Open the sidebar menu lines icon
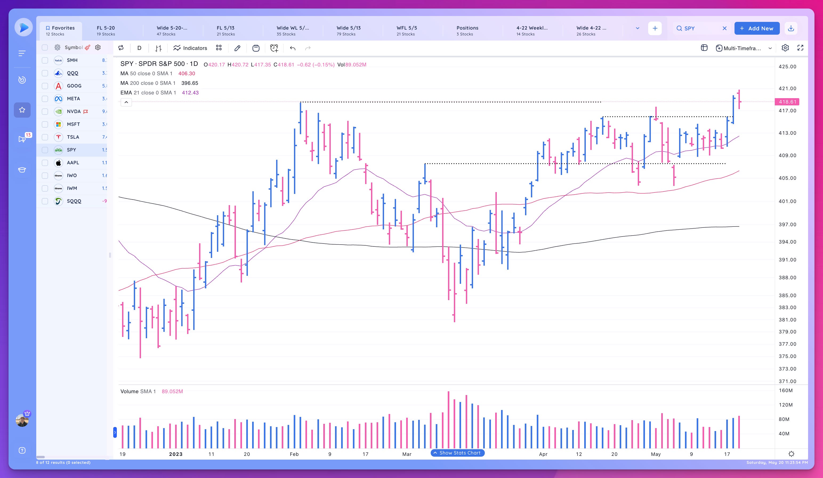 tap(22, 53)
